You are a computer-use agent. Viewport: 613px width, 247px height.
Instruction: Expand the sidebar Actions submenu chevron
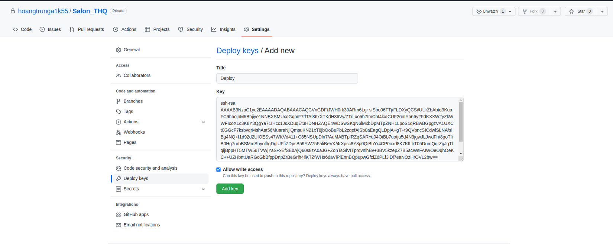pyautogui.click(x=204, y=122)
